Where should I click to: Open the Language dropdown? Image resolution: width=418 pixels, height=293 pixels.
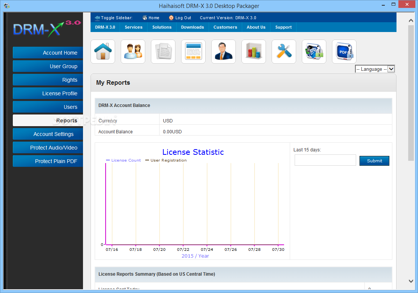pos(375,69)
